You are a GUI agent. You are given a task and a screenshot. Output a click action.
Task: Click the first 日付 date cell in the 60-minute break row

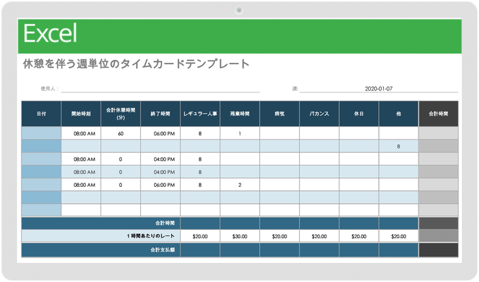click(x=41, y=133)
